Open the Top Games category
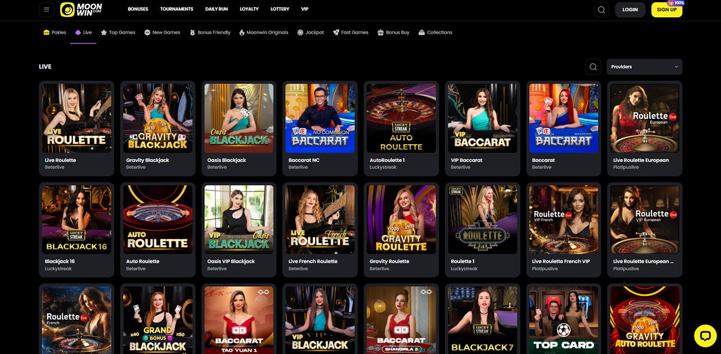Screen dimensions: 721x354 (x=118, y=32)
